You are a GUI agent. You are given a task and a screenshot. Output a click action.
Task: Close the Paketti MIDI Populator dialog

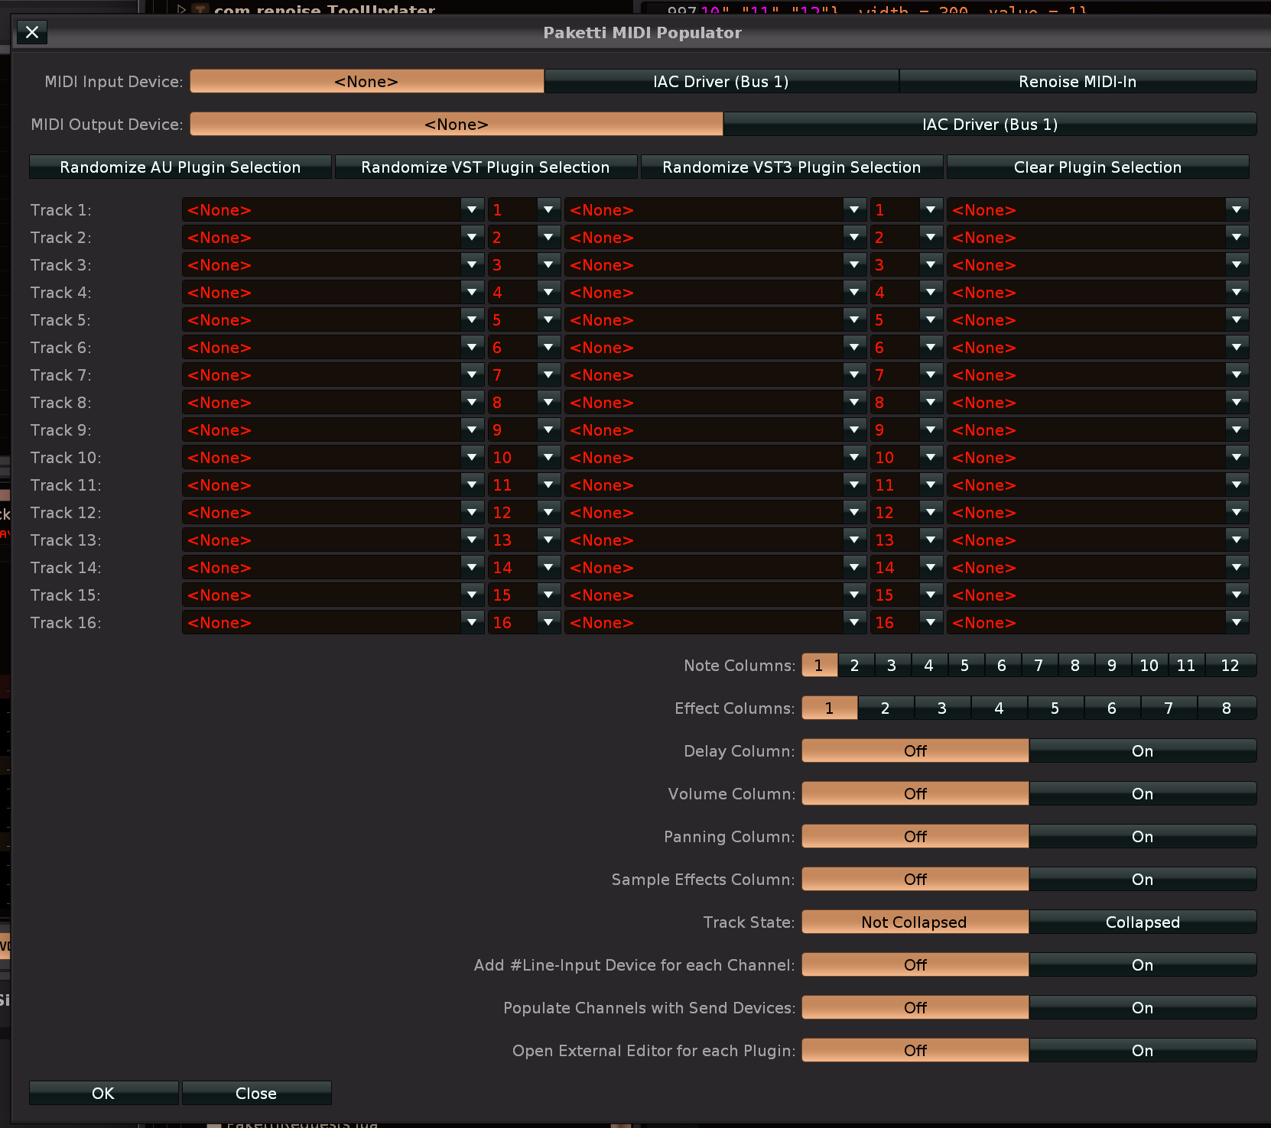pos(31,32)
